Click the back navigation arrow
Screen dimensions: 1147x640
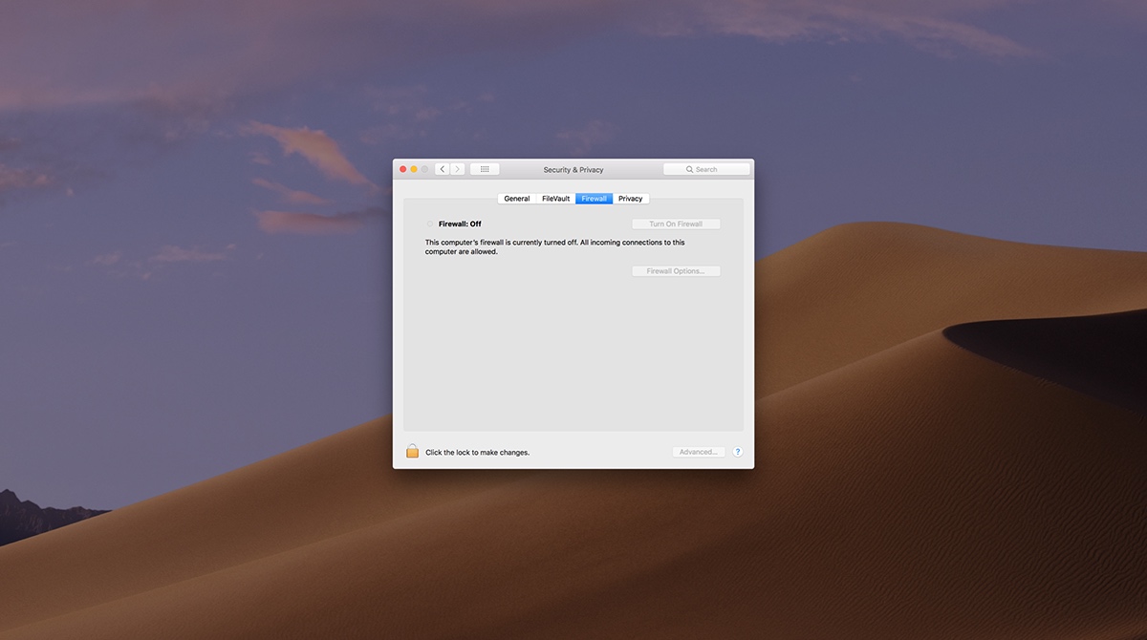pyautogui.click(x=442, y=168)
